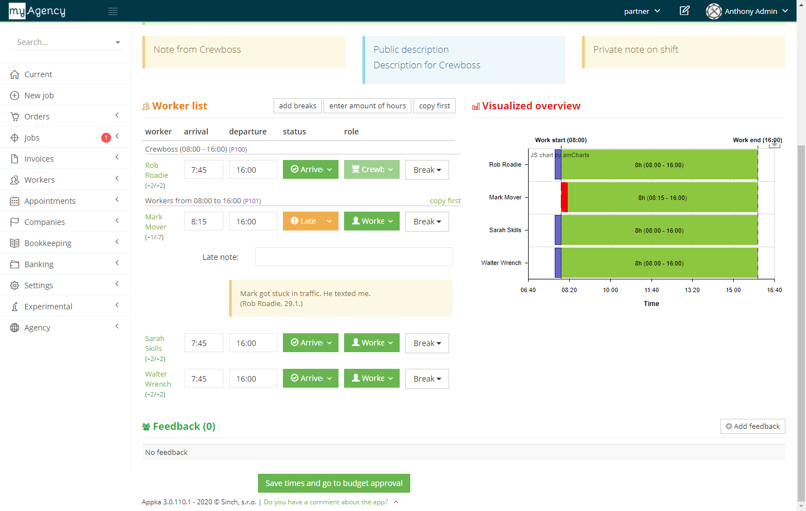Expand the Settings sidebar menu
The height and width of the screenshot is (511, 806).
coord(117,284)
